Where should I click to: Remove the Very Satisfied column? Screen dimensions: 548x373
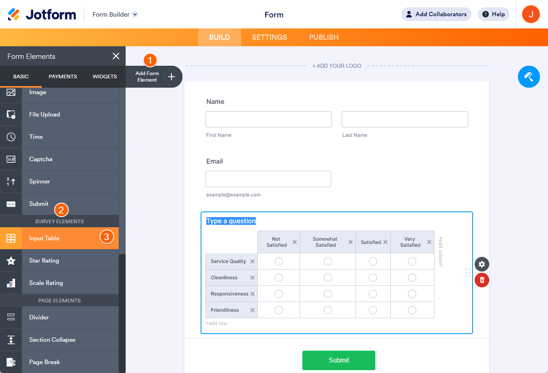coord(429,242)
